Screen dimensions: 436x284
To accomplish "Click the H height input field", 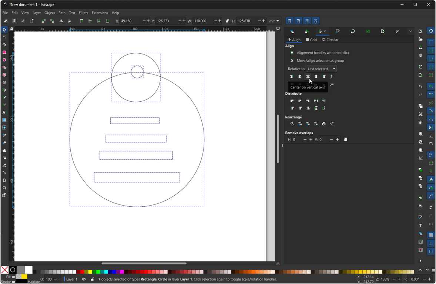I will 246,21.
